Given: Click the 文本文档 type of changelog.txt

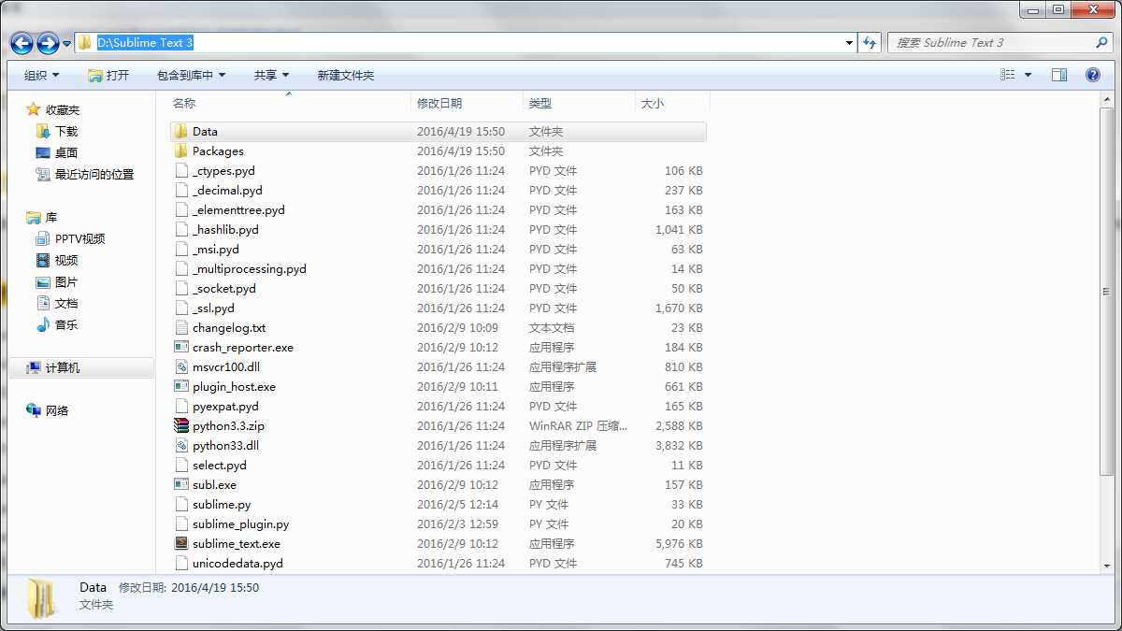Looking at the screenshot, I should [552, 328].
